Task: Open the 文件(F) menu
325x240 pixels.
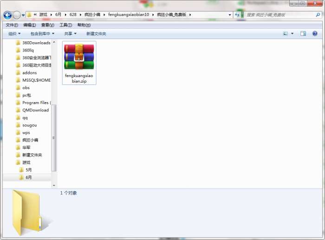Action: point(12,25)
